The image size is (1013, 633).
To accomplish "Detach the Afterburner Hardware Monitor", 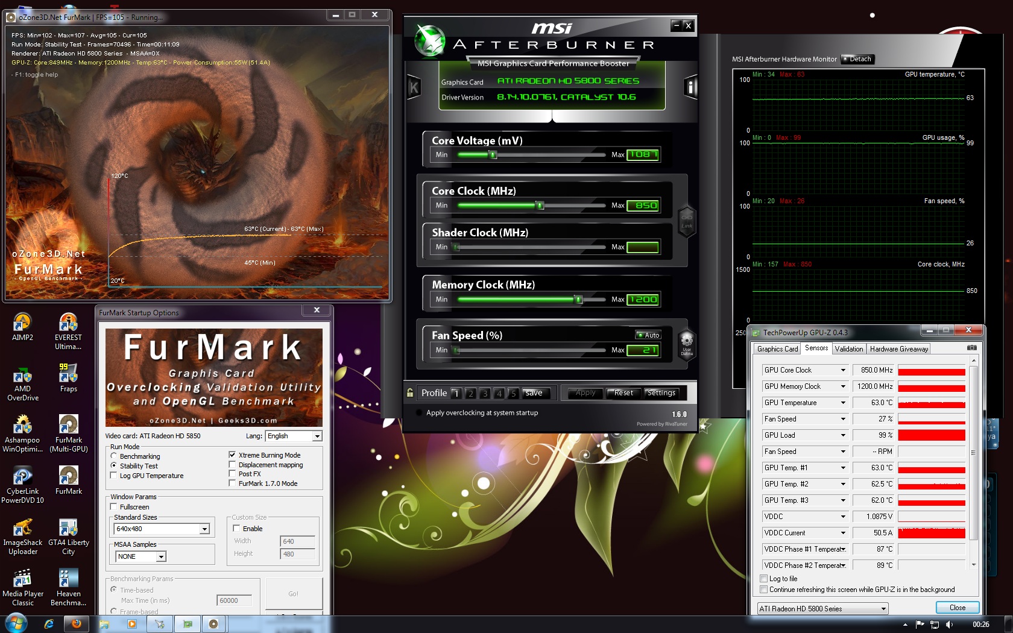I will pos(857,59).
